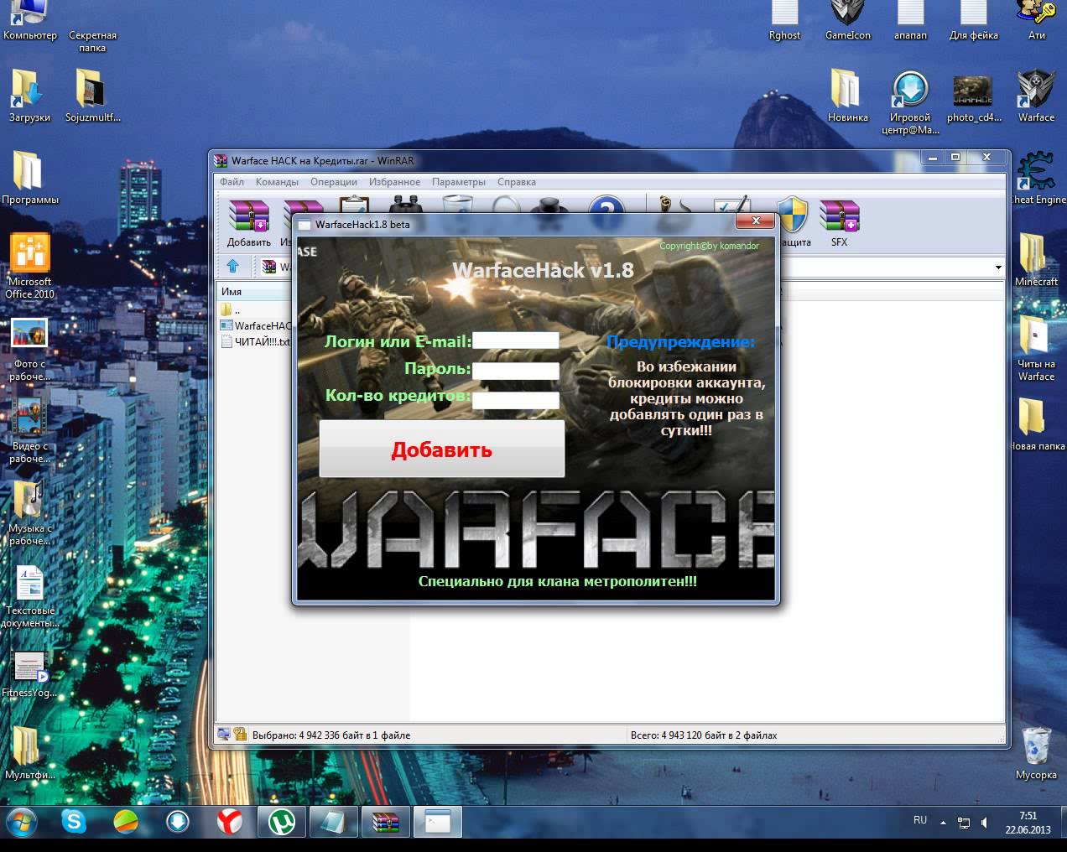Click the WinRAR up-folder arrow icon
The image size is (1067, 852).
pos(233,266)
